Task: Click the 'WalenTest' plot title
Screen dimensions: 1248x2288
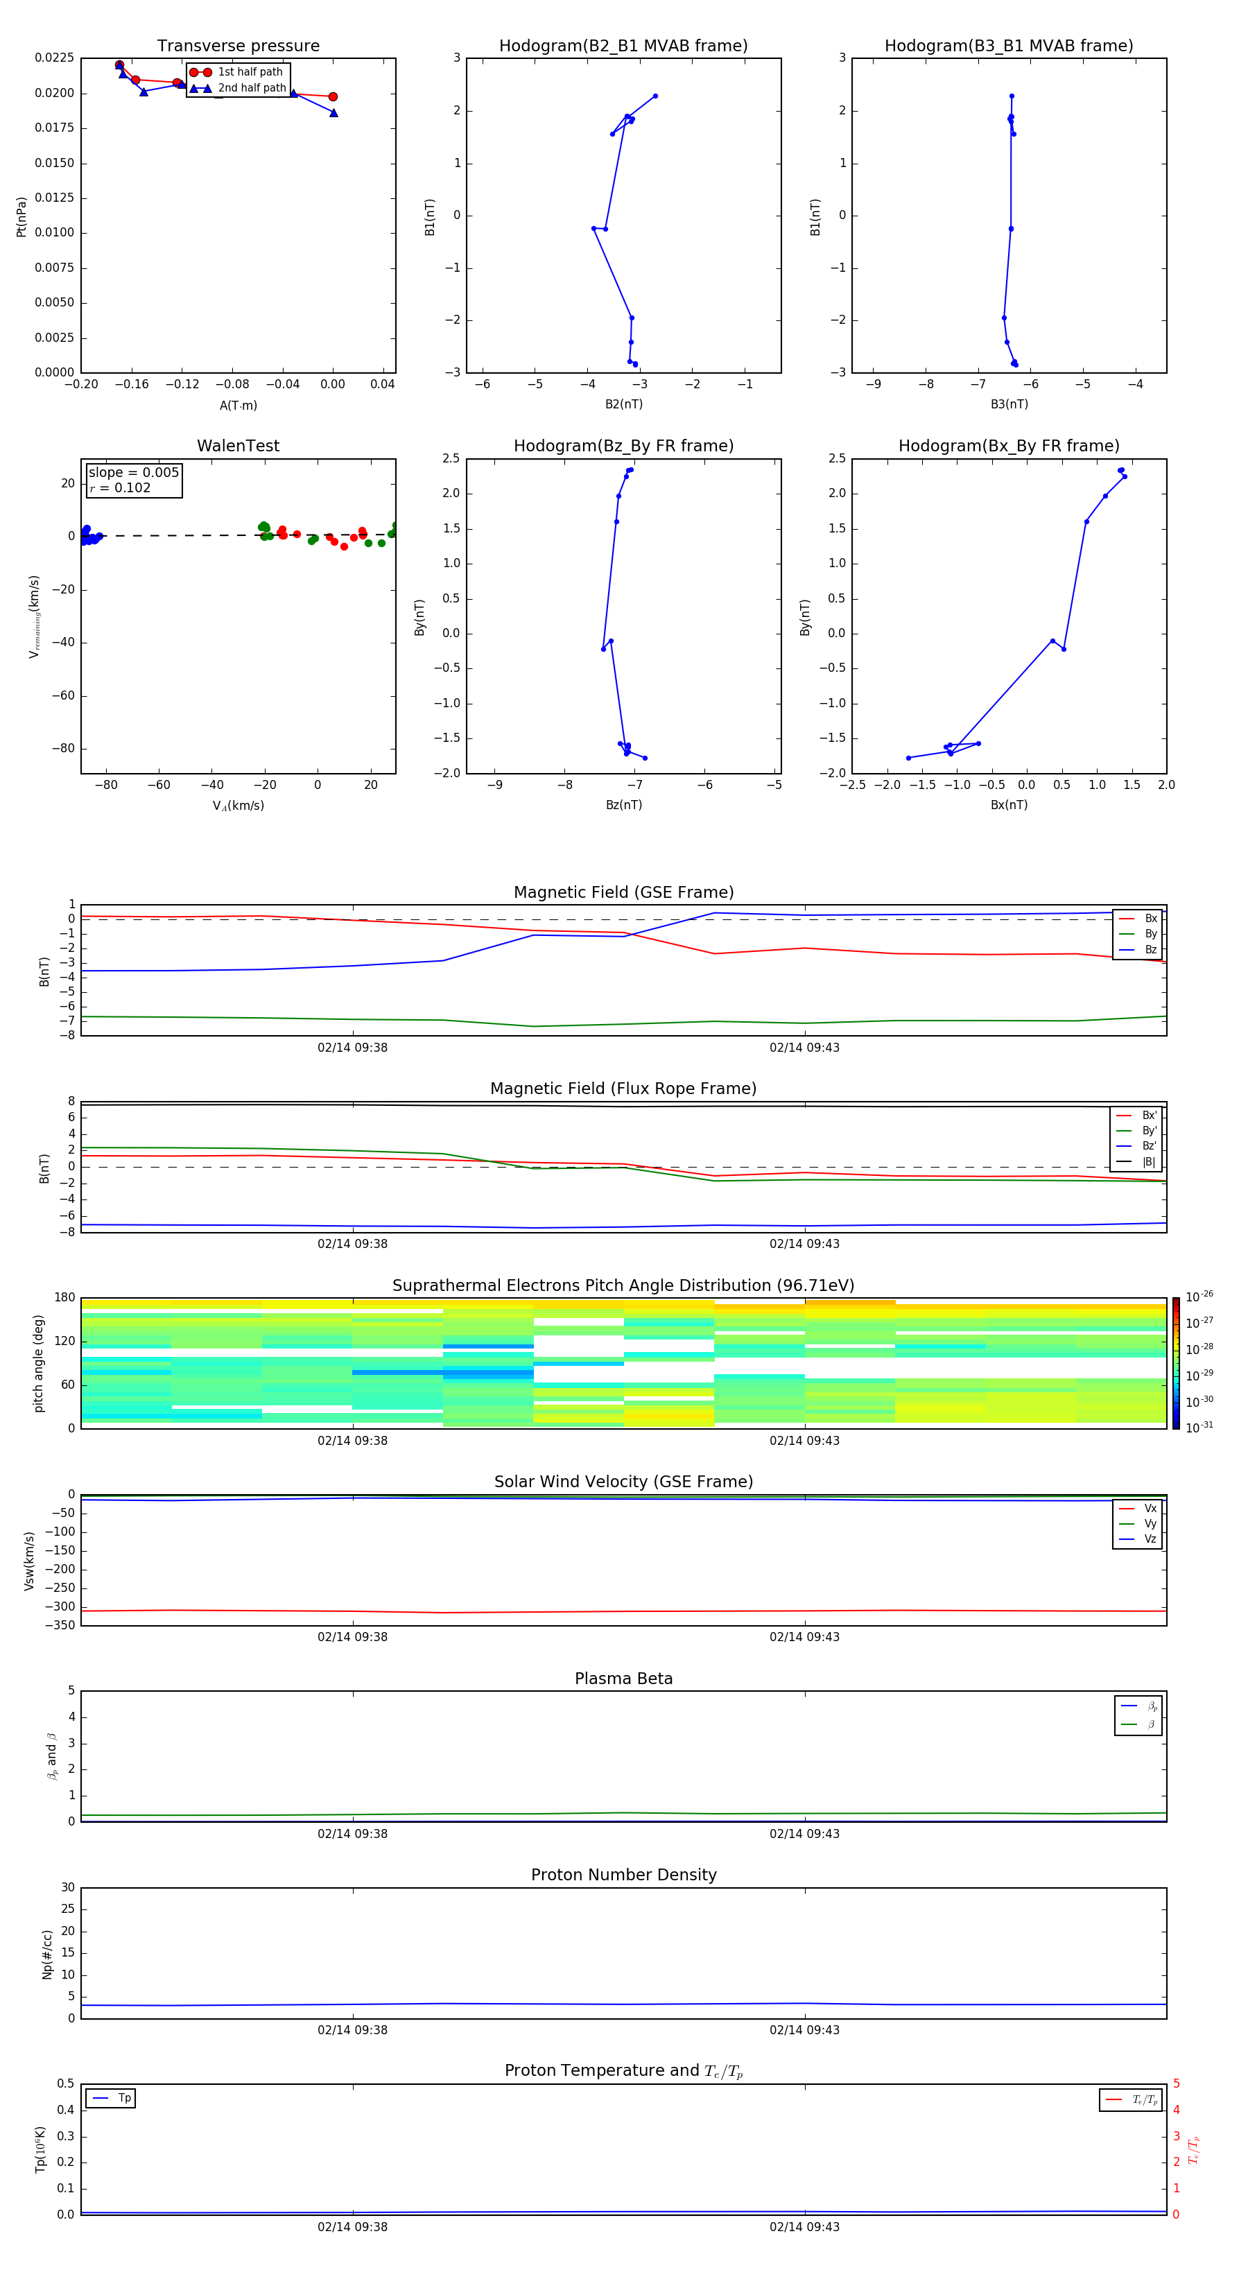Action: click(x=238, y=446)
